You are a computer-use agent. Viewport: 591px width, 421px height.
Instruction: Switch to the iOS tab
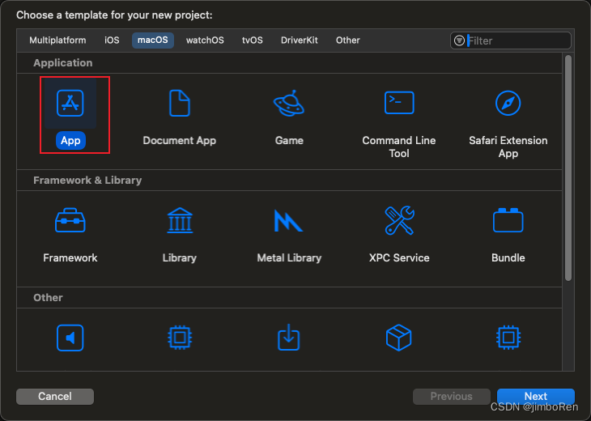(112, 40)
